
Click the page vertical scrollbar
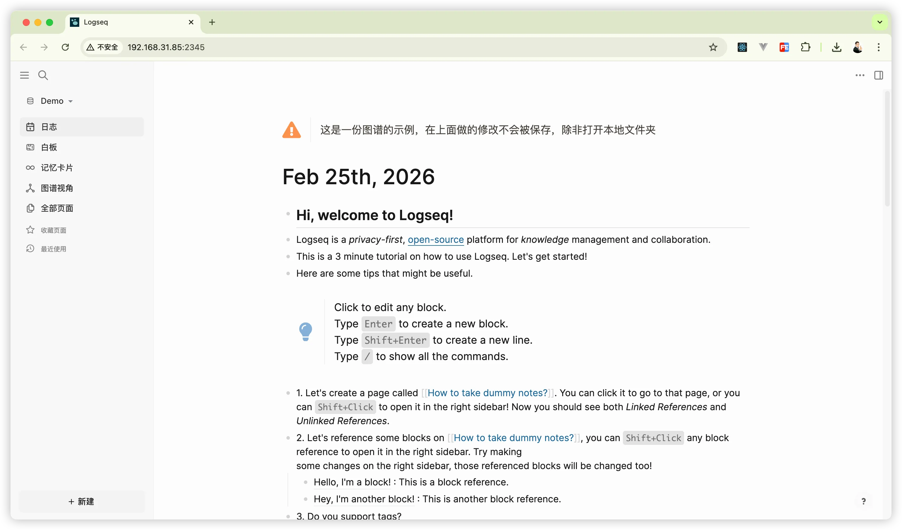click(x=887, y=149)
